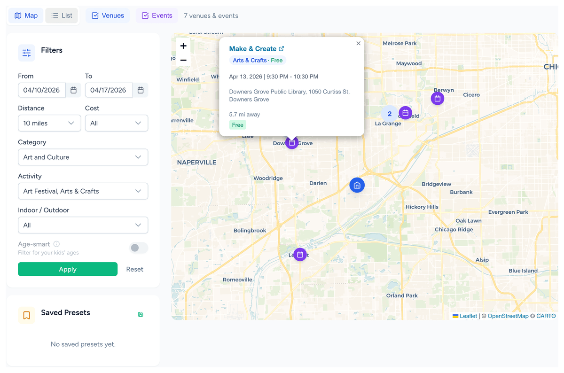
Task: Edit the From date field 04/10/2026
Action: [42, 90]
